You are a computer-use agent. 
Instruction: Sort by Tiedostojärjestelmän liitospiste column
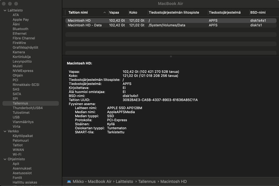click(174, 13)
